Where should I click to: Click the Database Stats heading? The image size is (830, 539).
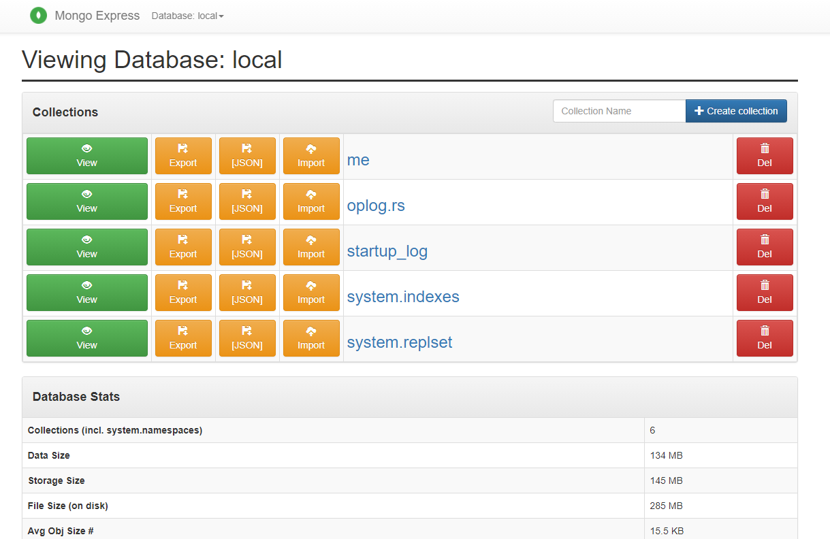pyautogui.click(x=76, y=397)
